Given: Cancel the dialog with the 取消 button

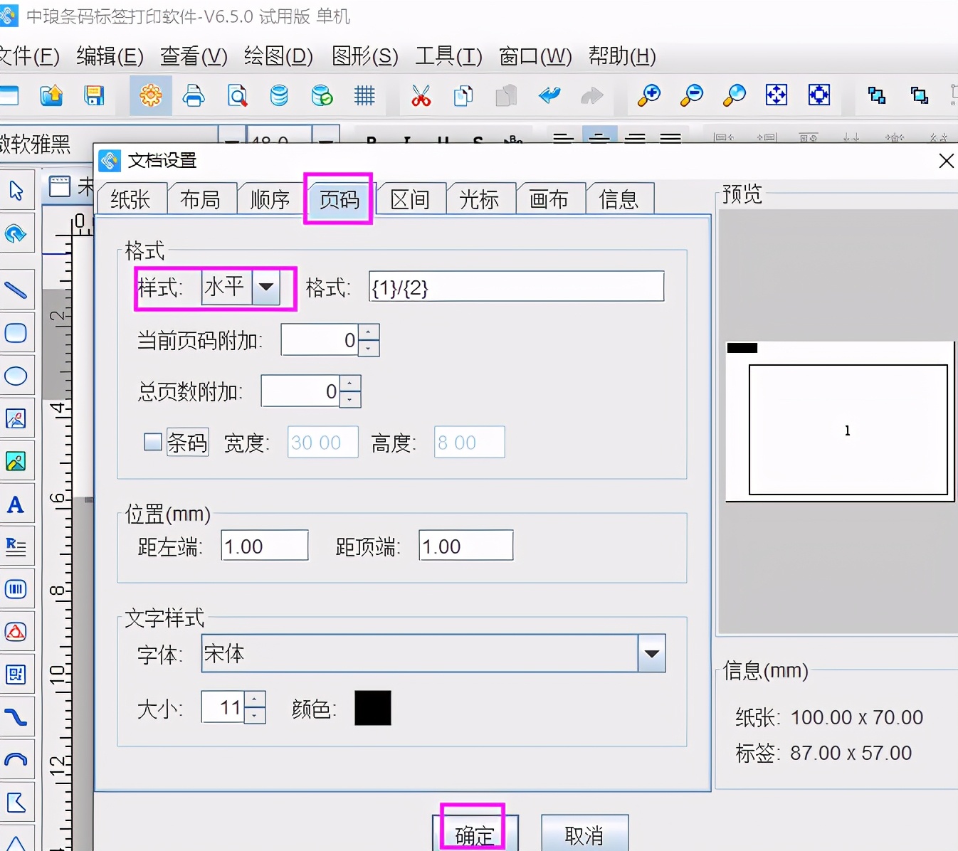Looking at the screenshot, I should [x=584, y=835].
